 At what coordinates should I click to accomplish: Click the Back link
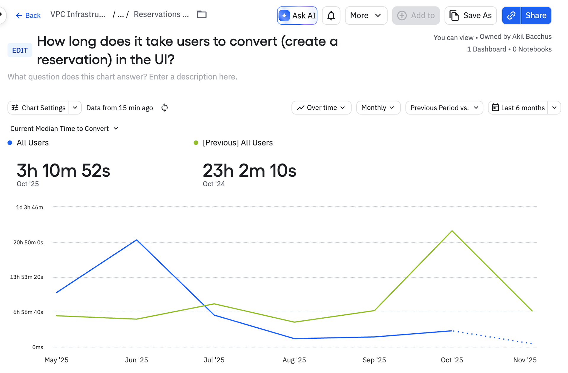28,15
